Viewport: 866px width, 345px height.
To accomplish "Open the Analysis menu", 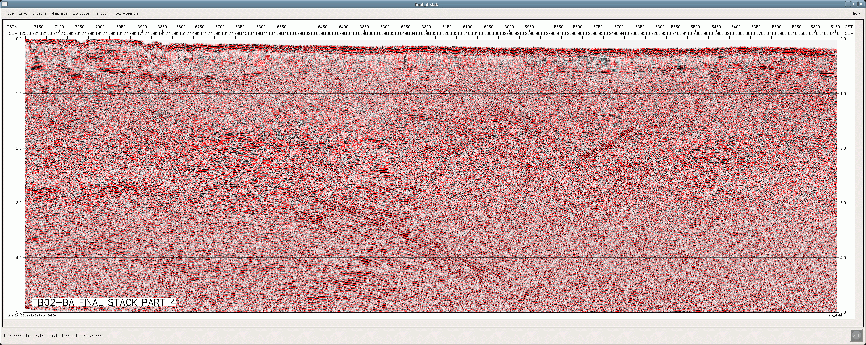I will [x=60, y=13].
